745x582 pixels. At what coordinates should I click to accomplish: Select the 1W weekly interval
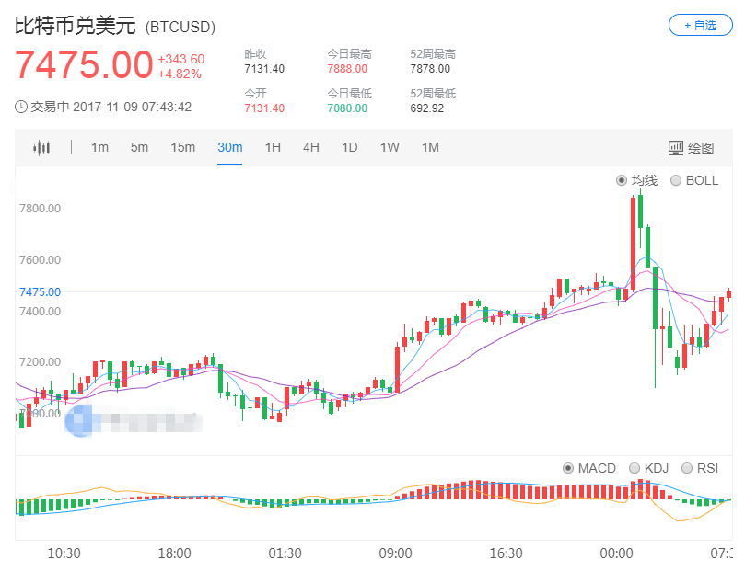click(x=389, y=147)
